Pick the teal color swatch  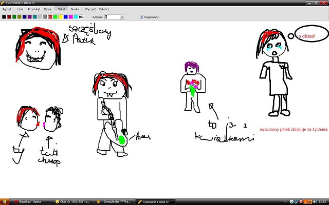point(35,17)
